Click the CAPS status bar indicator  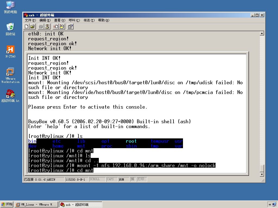coord(112,179)
